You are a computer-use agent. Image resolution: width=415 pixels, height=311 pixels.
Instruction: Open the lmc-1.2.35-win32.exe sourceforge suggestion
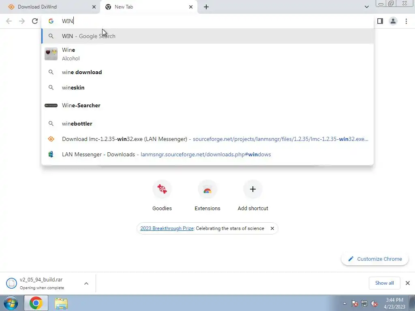(x=207, y=139)
